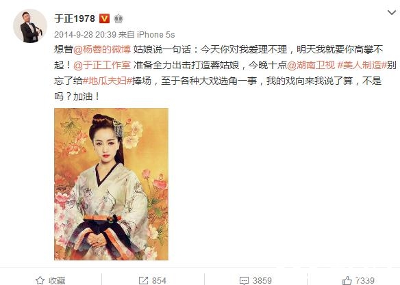Open the iPhone 5s source link
The image size is (400, 285).
pyautogui.click(x=156, y=35)
